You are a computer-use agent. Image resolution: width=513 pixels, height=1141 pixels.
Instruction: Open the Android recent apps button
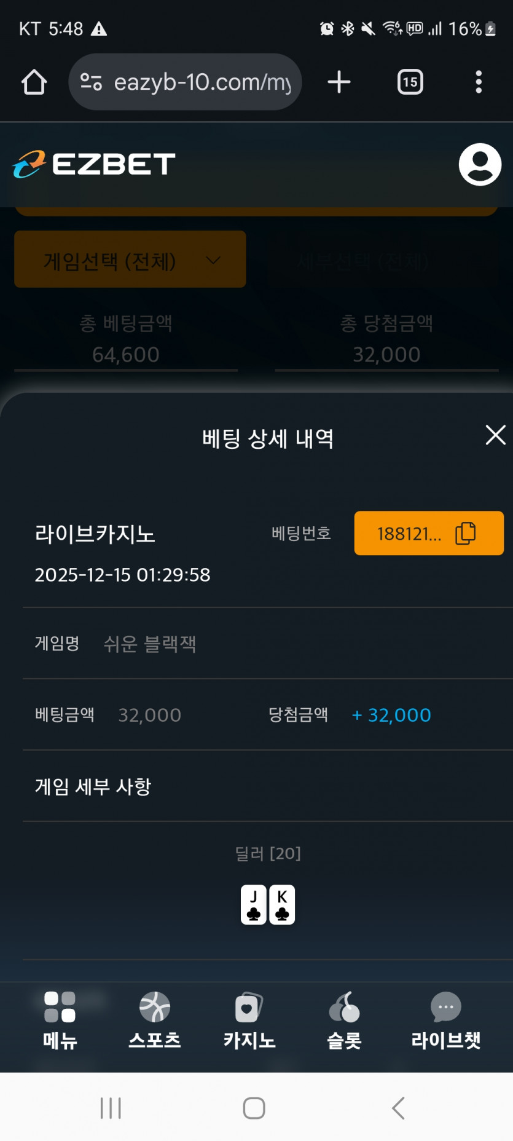(111, 1108)
